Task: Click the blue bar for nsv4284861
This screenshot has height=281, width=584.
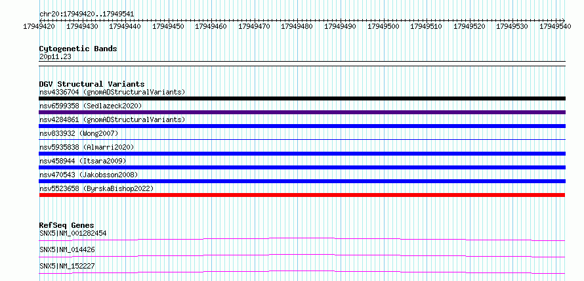Action: [x=302, y=126]
